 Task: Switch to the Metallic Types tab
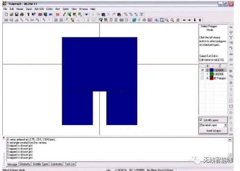(41, 164)
